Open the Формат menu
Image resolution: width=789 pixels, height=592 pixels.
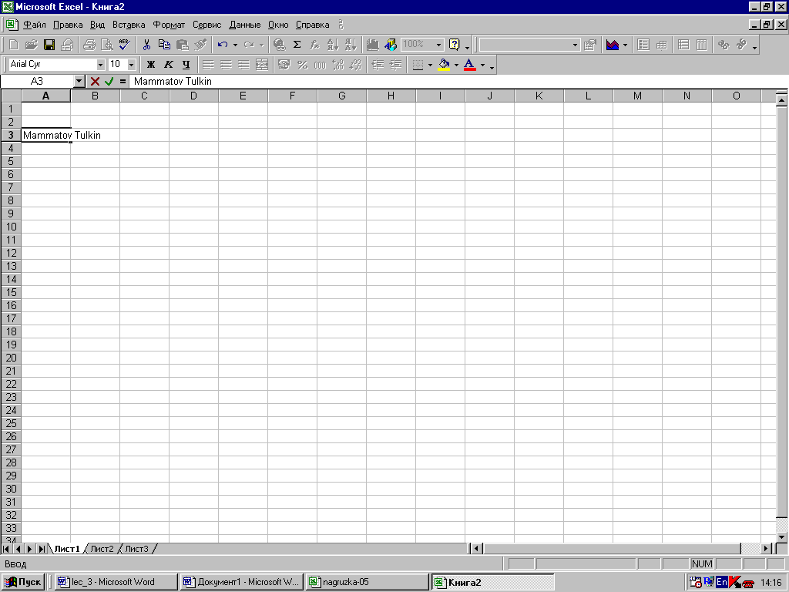point(169,25)
